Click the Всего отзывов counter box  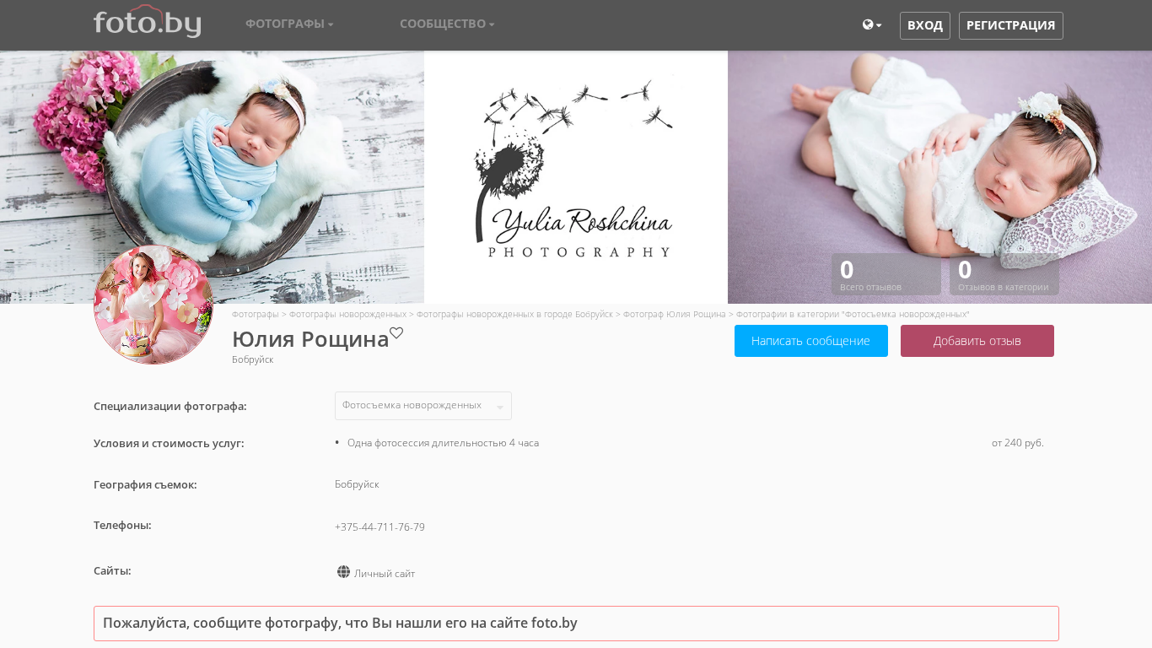tap(886, 274)
